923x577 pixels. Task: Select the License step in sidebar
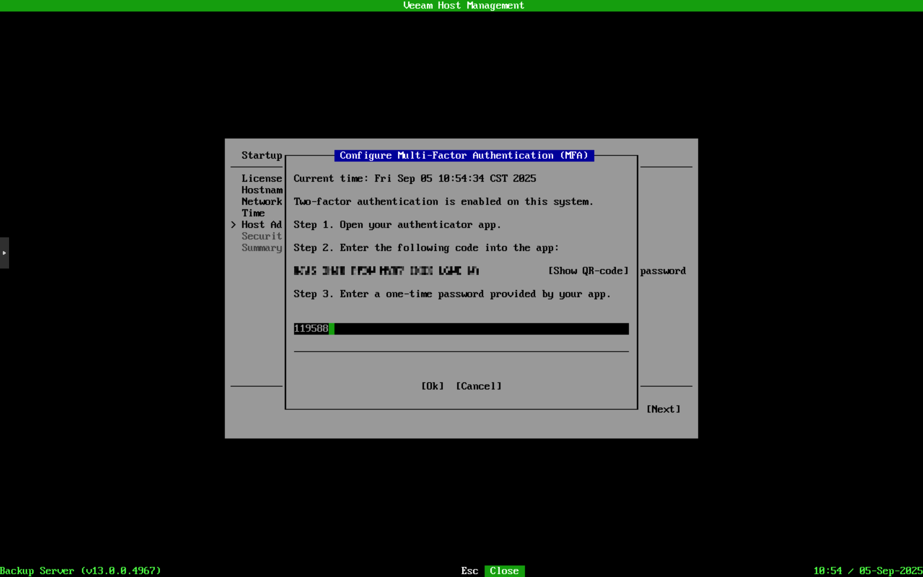point(261,179)
